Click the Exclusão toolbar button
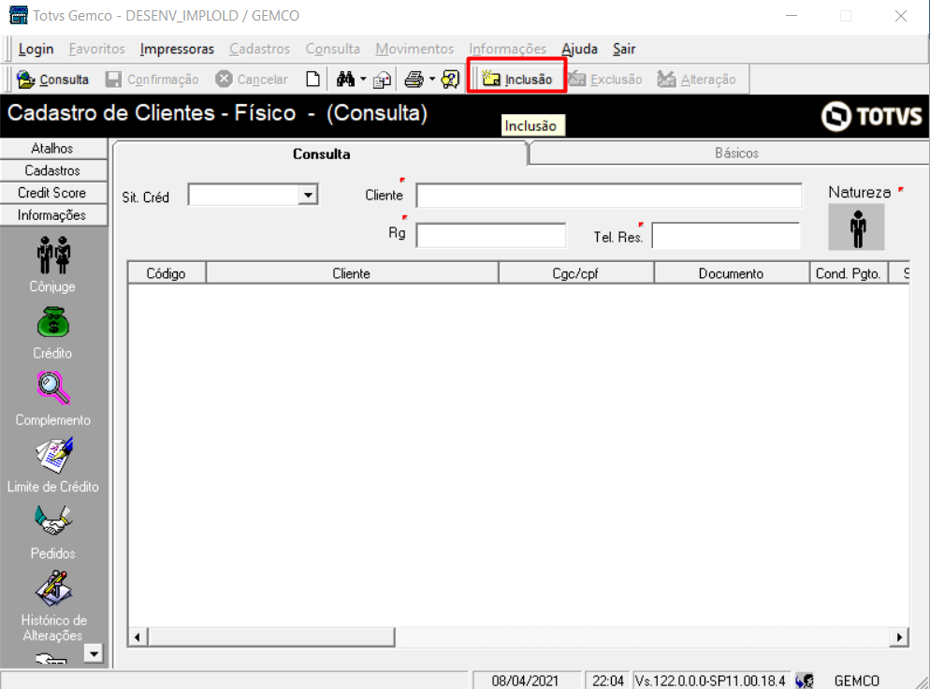 click(605, 79)
